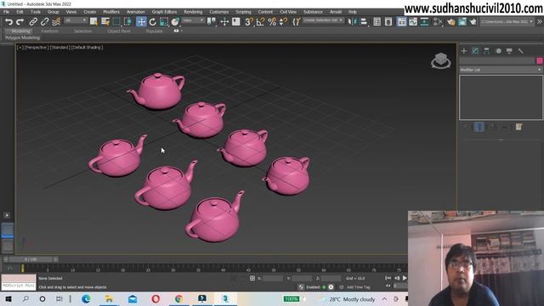The height and width of the screenshot is (306, 544).
Task: Click Edit Named Selection Sets icon
Action: click(x=296, y=22)
